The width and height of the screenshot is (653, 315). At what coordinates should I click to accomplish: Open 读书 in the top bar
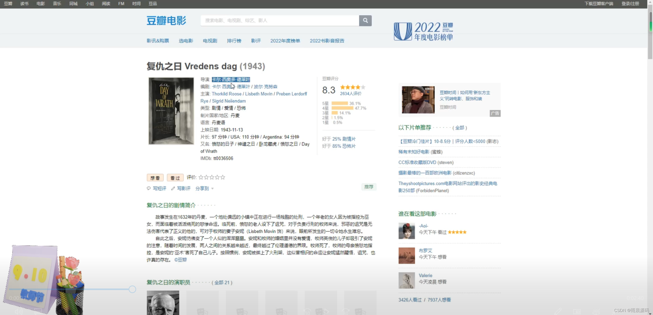pyautogui.click(x=24, y=4)
